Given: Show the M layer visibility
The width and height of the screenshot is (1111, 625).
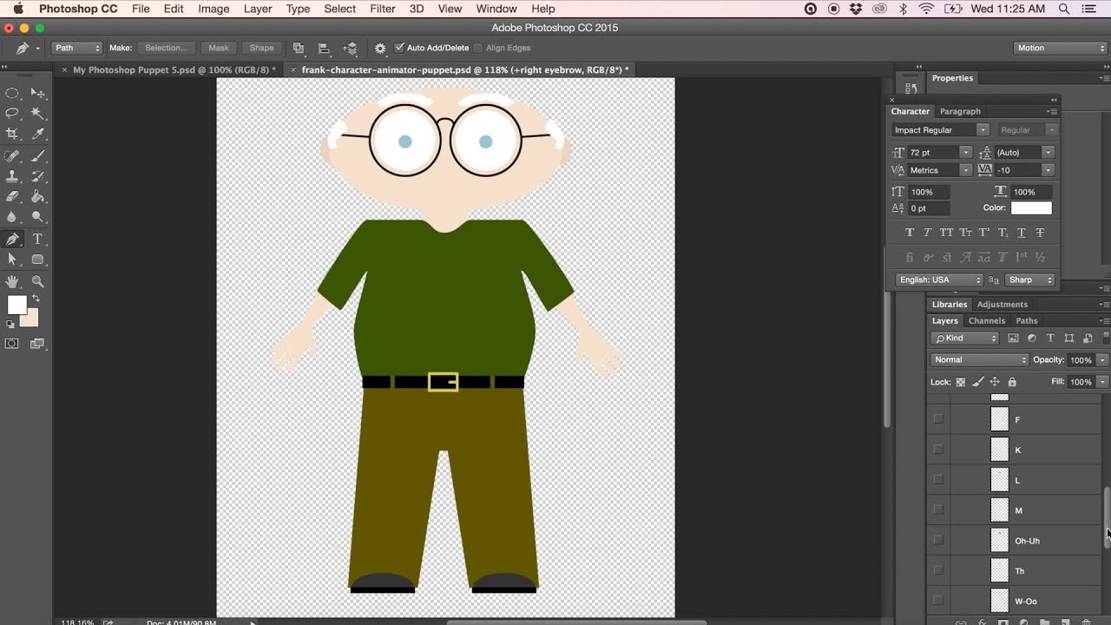Looking at the screenshot, I should tap(938, 510).
